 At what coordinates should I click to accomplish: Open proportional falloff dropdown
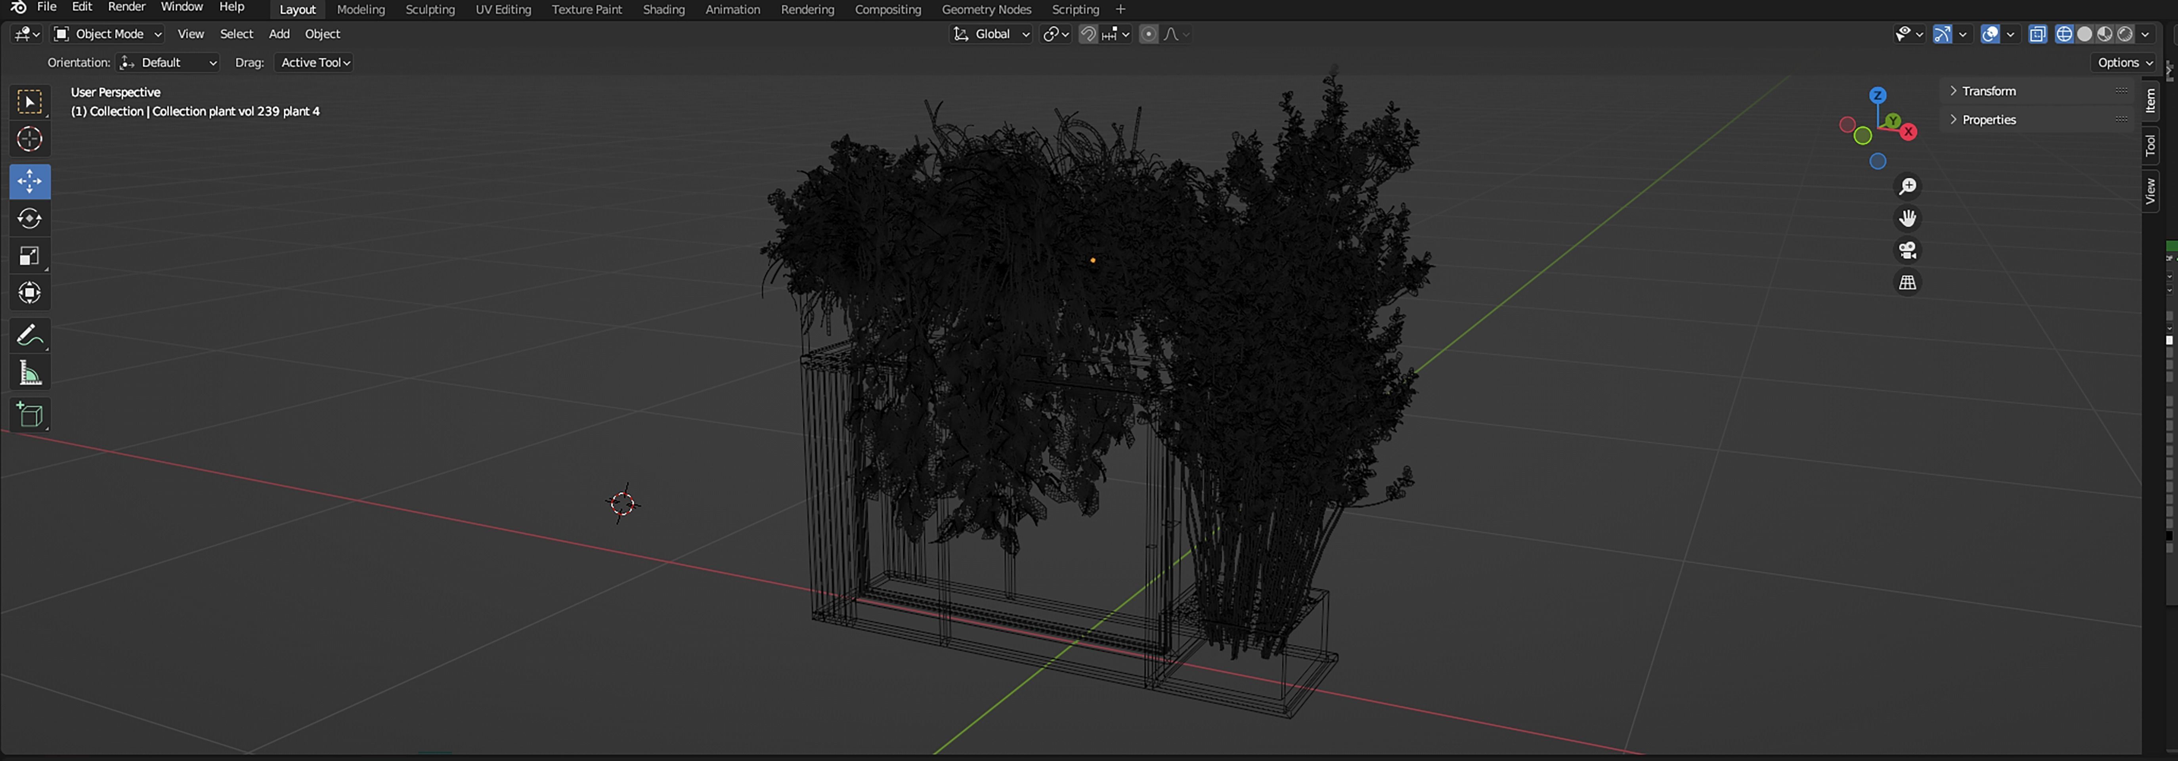[1176, 34]
